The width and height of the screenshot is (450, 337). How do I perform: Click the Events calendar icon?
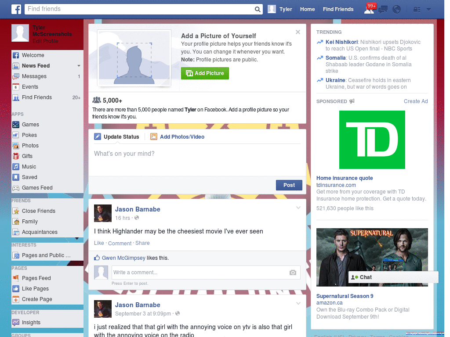click(x=16, y=87)
